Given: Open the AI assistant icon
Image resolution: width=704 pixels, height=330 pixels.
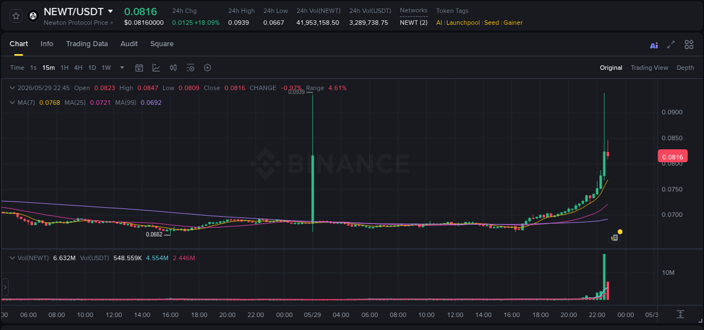Looking at the screenshot, I should tap(654, 45).
